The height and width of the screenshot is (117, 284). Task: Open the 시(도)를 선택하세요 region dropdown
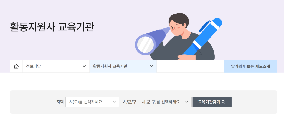click(x=92, y=102)
